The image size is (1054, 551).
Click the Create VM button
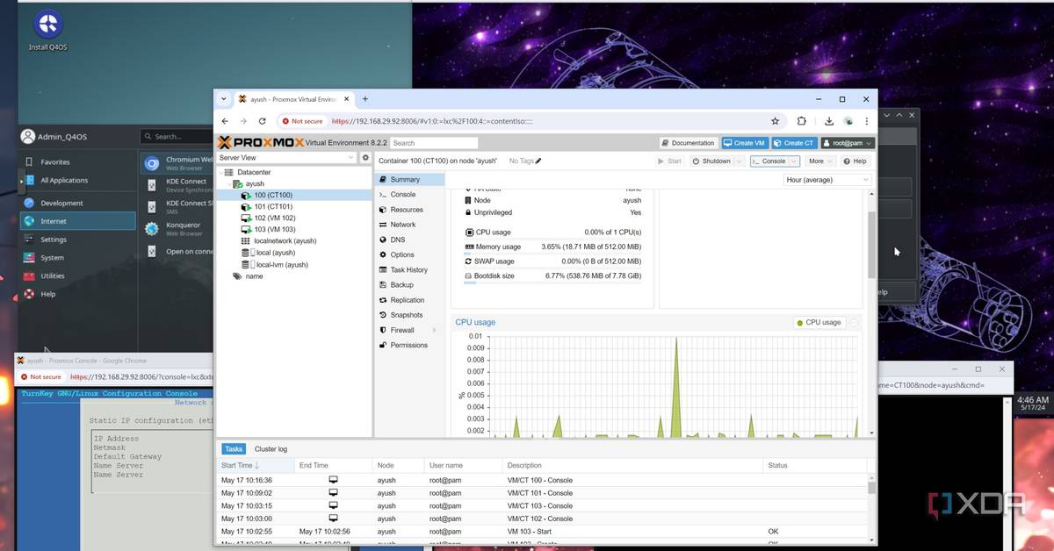click(744, 143)
